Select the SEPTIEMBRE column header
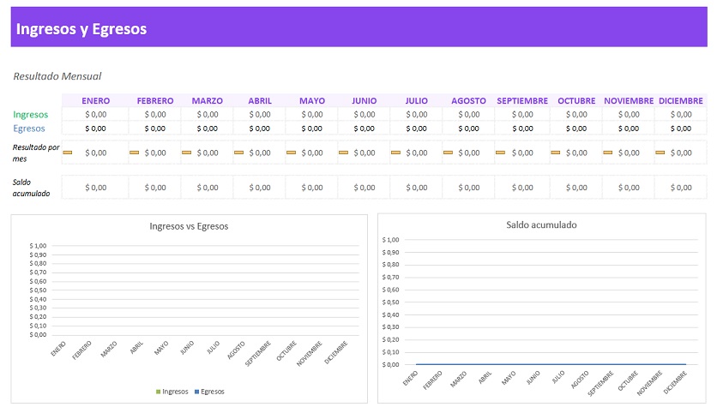Image resolution: width=717 pixels, height=413 pixels. point(522,100)
